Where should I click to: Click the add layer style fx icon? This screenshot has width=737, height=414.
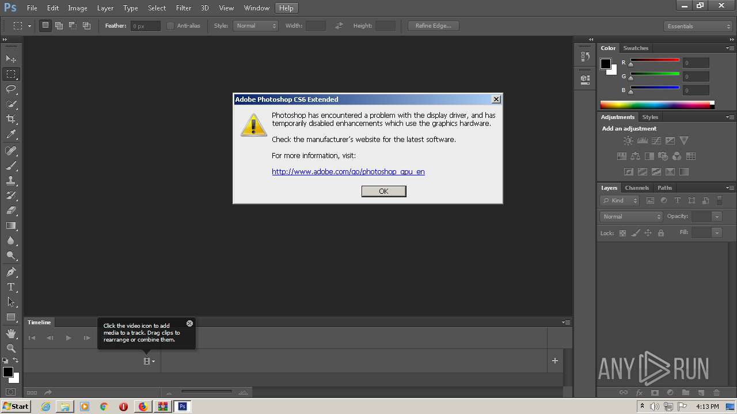point(639,393)
